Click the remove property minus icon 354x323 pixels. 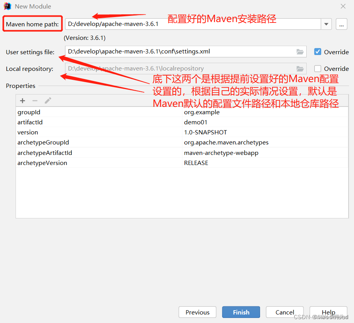[x=35, y=100]
